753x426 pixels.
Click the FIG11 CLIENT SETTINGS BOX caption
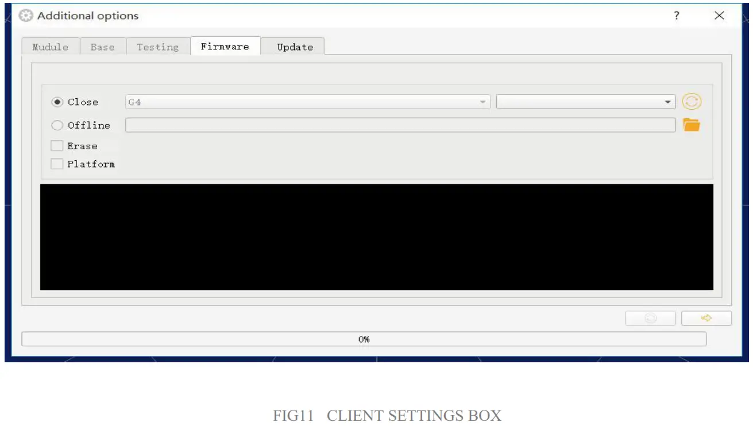click(387, 416)
